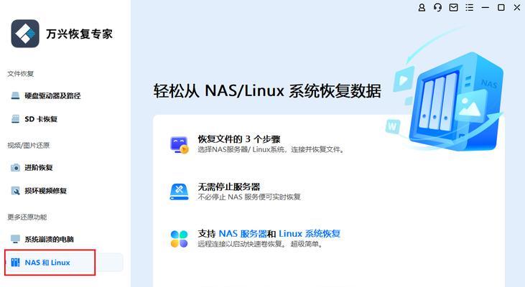Select the hard drive icon for 硬盘驱动器及路径
This screenshot has height=287, width=525.
[15, 95]
